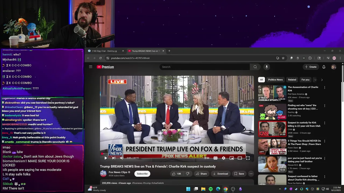Show more filter chips with the arrow
This screenshot has height=193, width=344.
point(322,80)
